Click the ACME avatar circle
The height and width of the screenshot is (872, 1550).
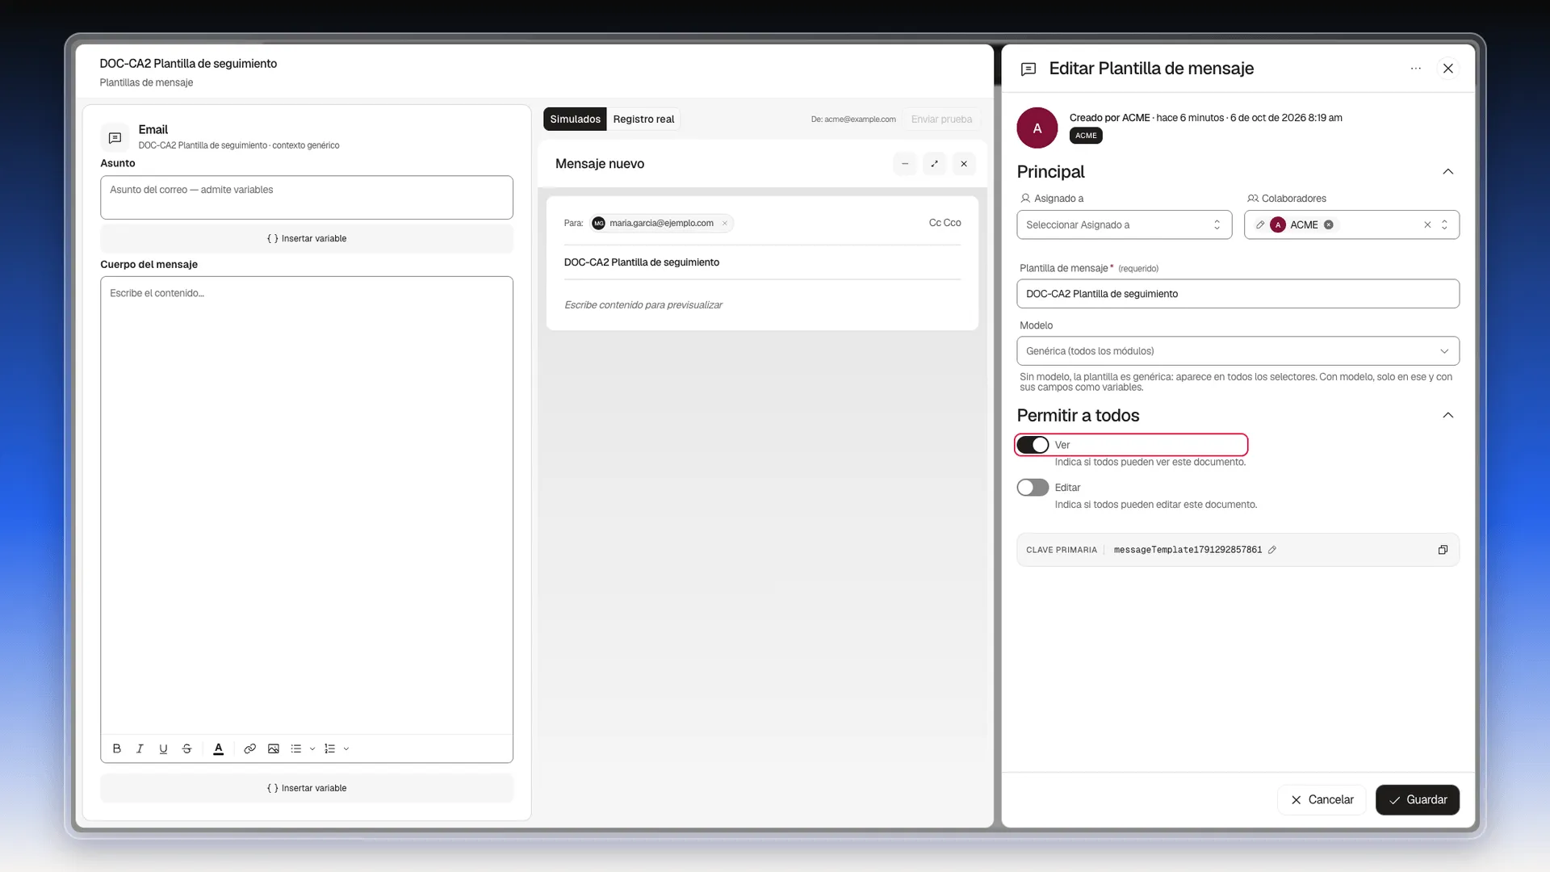[x=1037, y=128]
